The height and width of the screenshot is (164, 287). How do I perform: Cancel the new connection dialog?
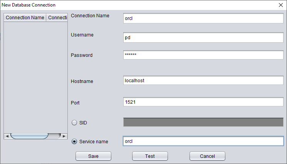coord(207,156)
